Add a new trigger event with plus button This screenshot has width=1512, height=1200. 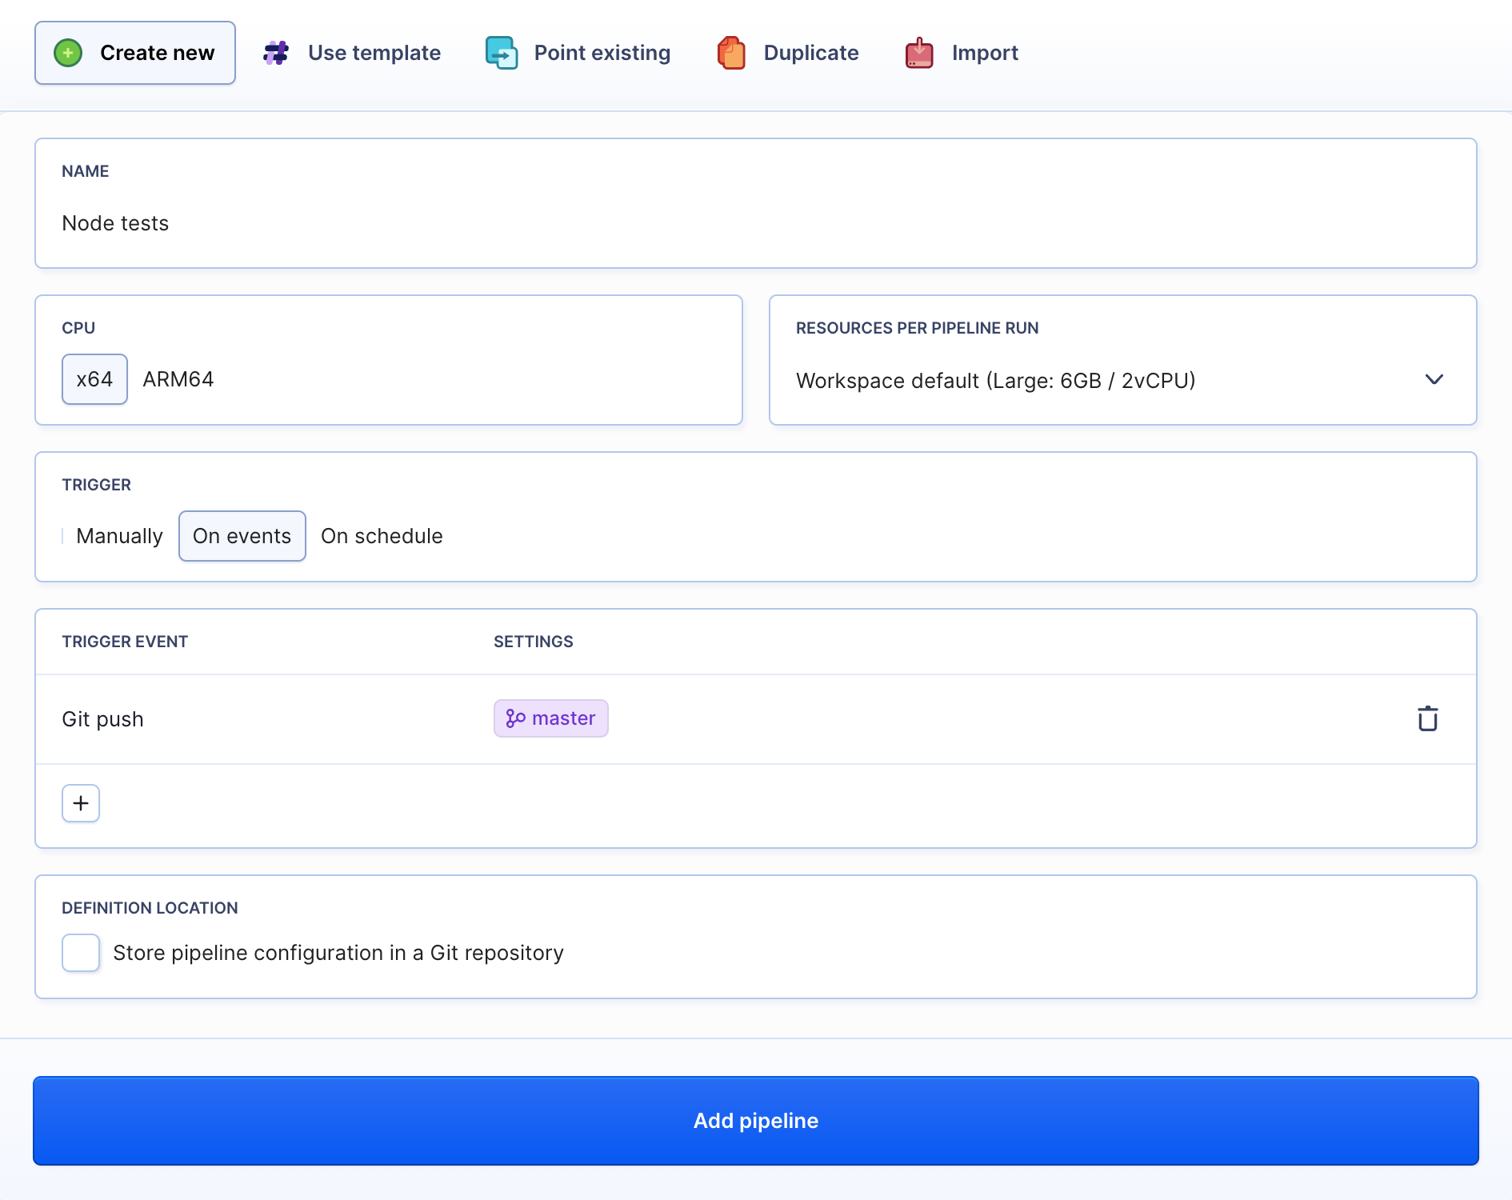(x=81, y=803)
